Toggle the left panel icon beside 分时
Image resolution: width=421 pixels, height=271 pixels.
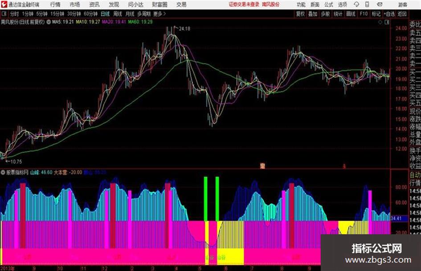tap(4, 14)
